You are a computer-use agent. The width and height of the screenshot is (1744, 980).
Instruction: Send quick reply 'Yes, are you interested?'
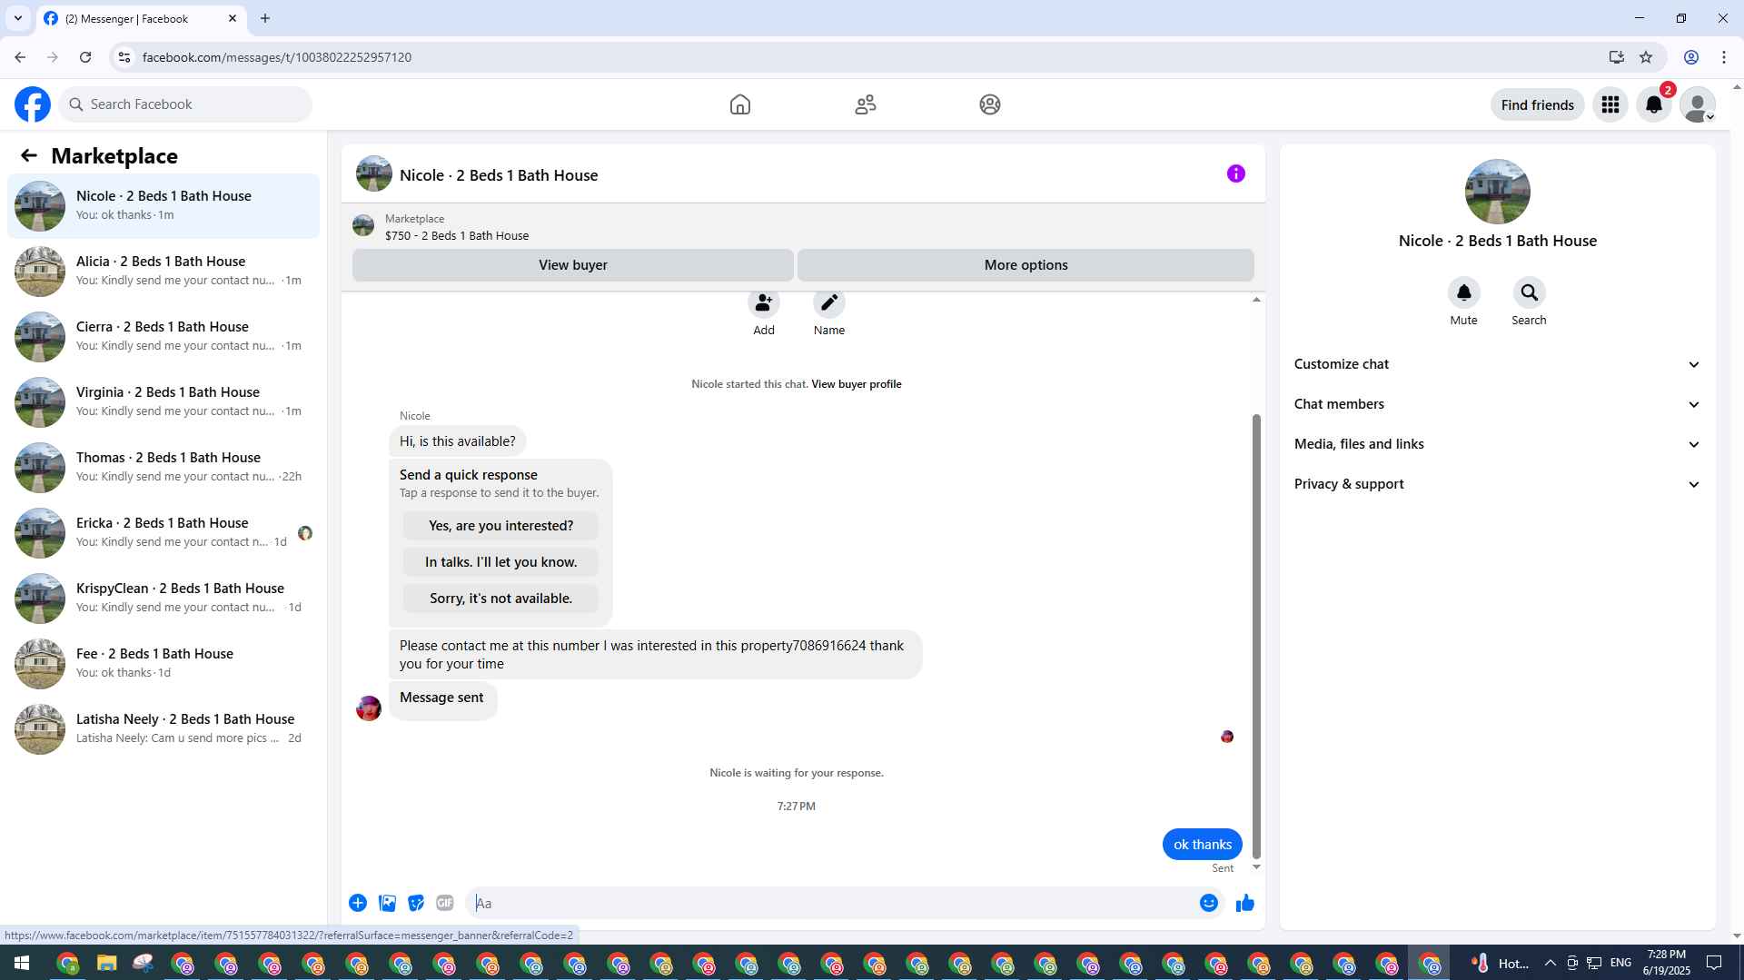pos(501,526)
